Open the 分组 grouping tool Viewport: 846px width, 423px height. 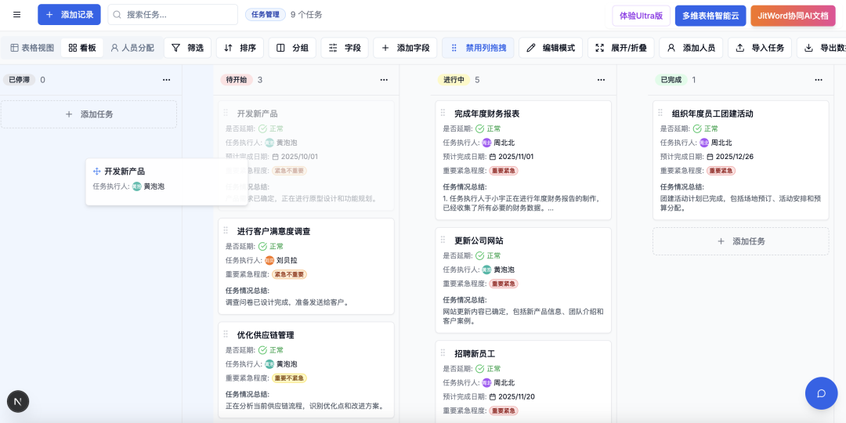292,48
